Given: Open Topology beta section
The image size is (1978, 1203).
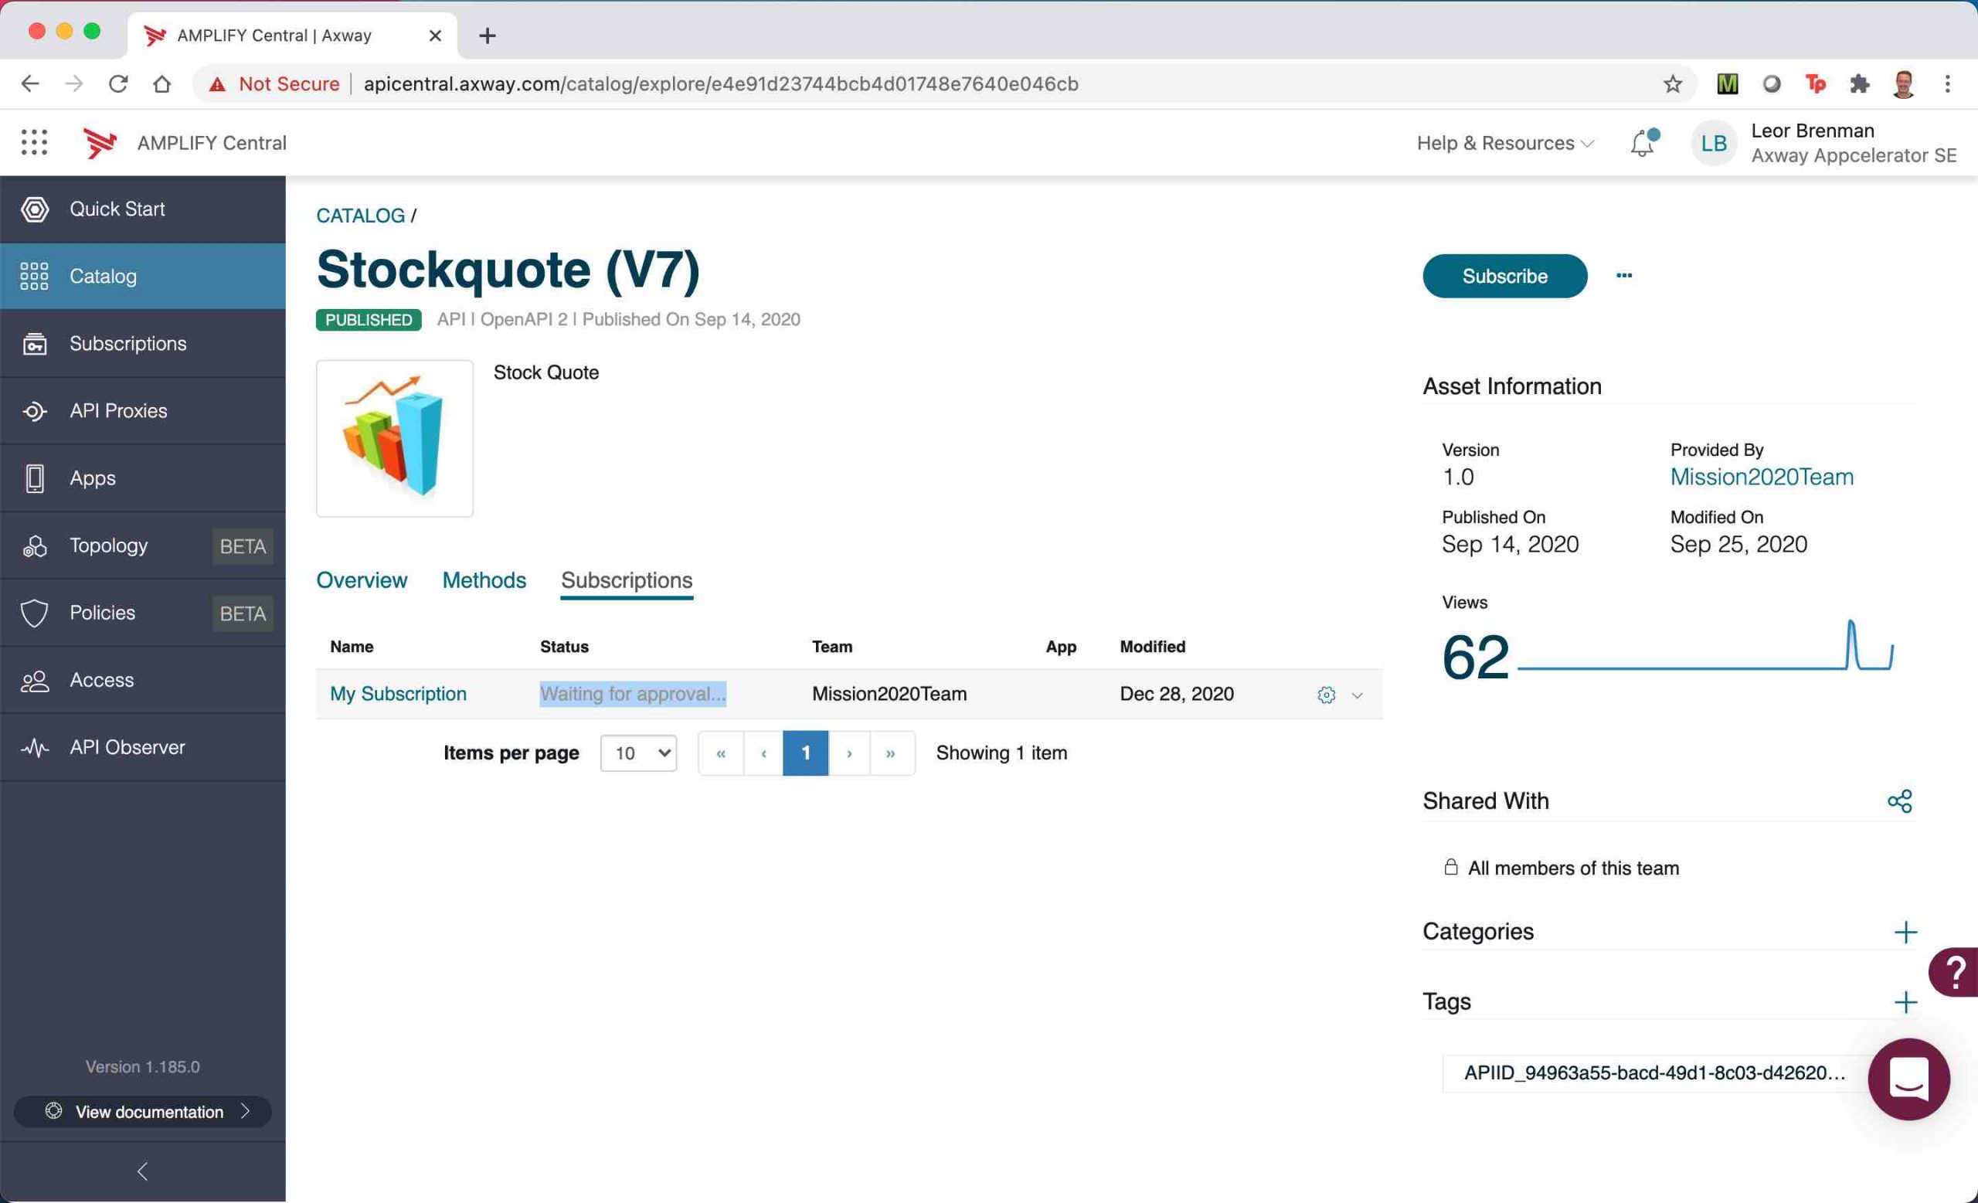Looking at the screenshot, I should tap(143, 545).
